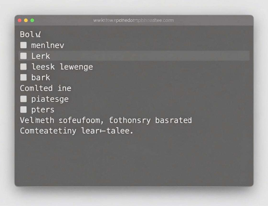
Task: Tick the Lerk checkbox
Action: pyautogui.click(x=24, y=56)
